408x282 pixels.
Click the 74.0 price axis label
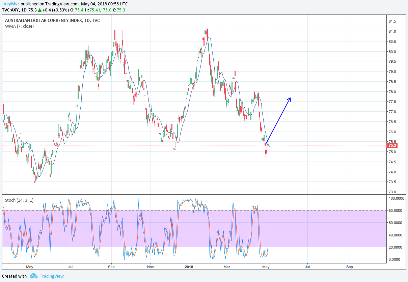pos(392,172)
